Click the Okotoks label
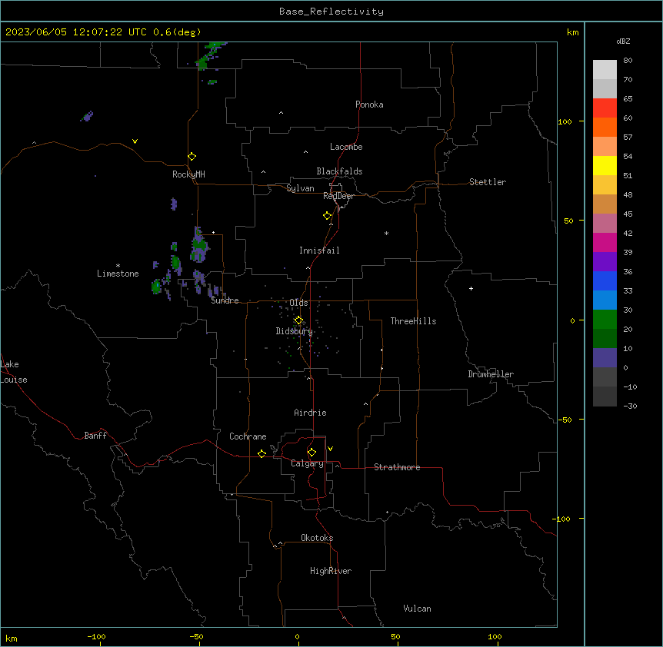The width and height of the screenshot is (663, 647). pos(317,538)
